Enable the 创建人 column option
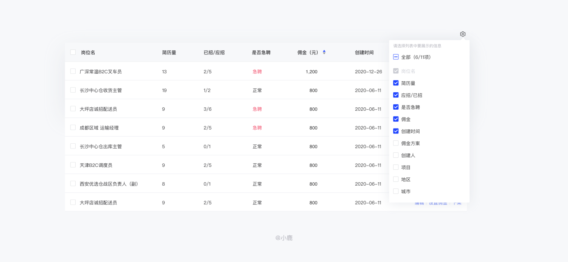568x262 pixels. click(x=396, y=155)
